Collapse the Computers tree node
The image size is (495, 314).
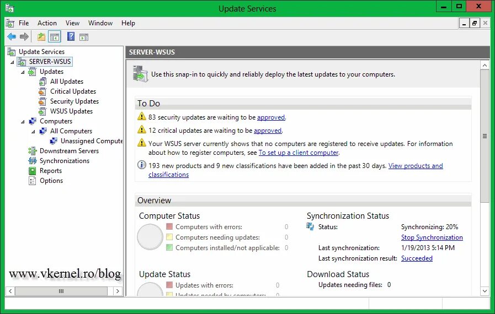[x=23, y=122]
